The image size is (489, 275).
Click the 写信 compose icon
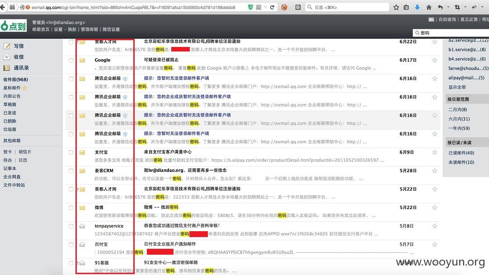point(7,46)
